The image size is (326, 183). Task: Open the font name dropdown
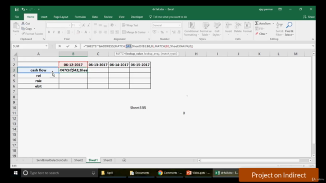pos(69,25)
